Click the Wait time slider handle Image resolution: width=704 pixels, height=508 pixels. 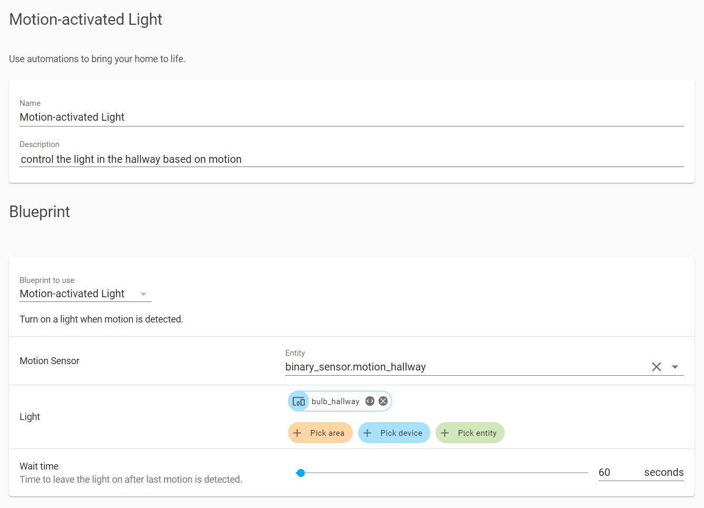click(301, 473)
